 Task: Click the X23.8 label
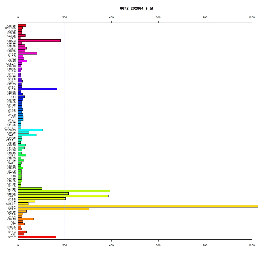12,156
